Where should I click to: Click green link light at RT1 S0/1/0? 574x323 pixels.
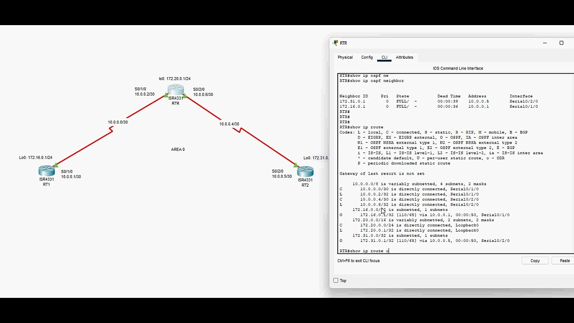pos(56,165)
